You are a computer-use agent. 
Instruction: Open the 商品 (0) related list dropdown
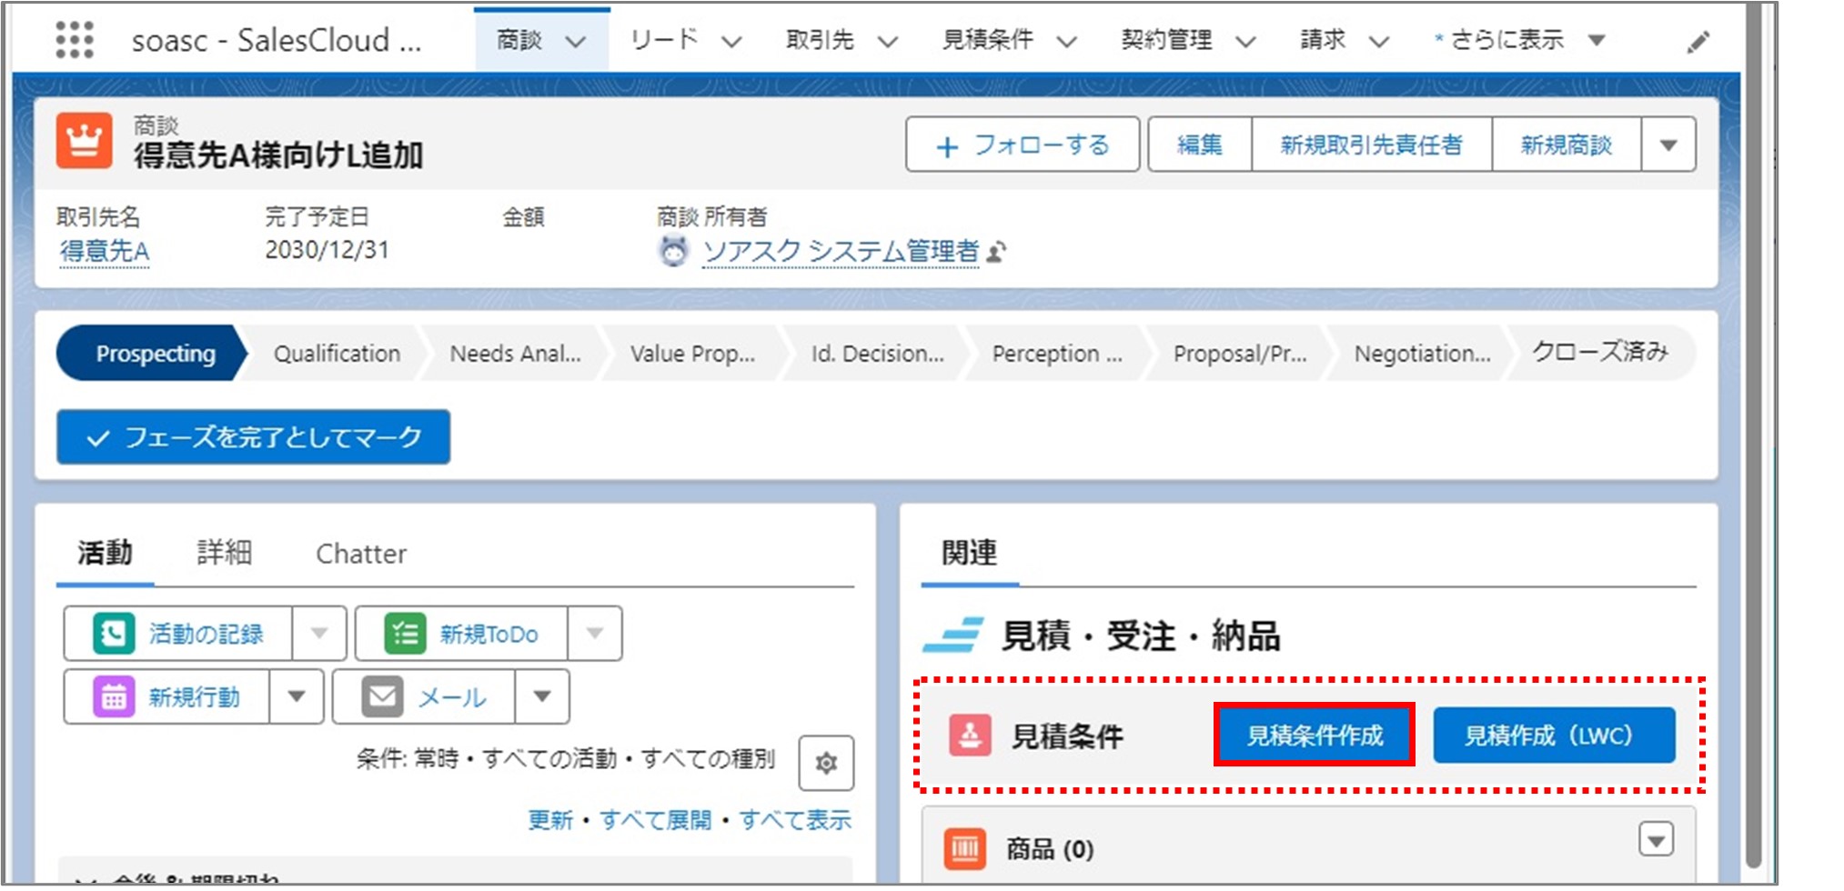click(x=1656, y=839)
